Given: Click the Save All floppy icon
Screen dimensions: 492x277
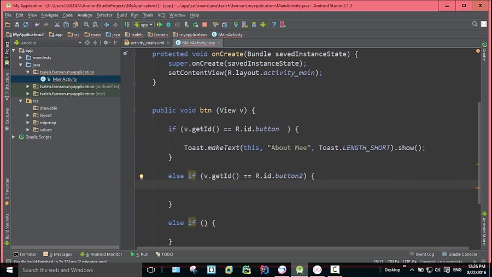Looking at the screenshot, I should [16, 25].
